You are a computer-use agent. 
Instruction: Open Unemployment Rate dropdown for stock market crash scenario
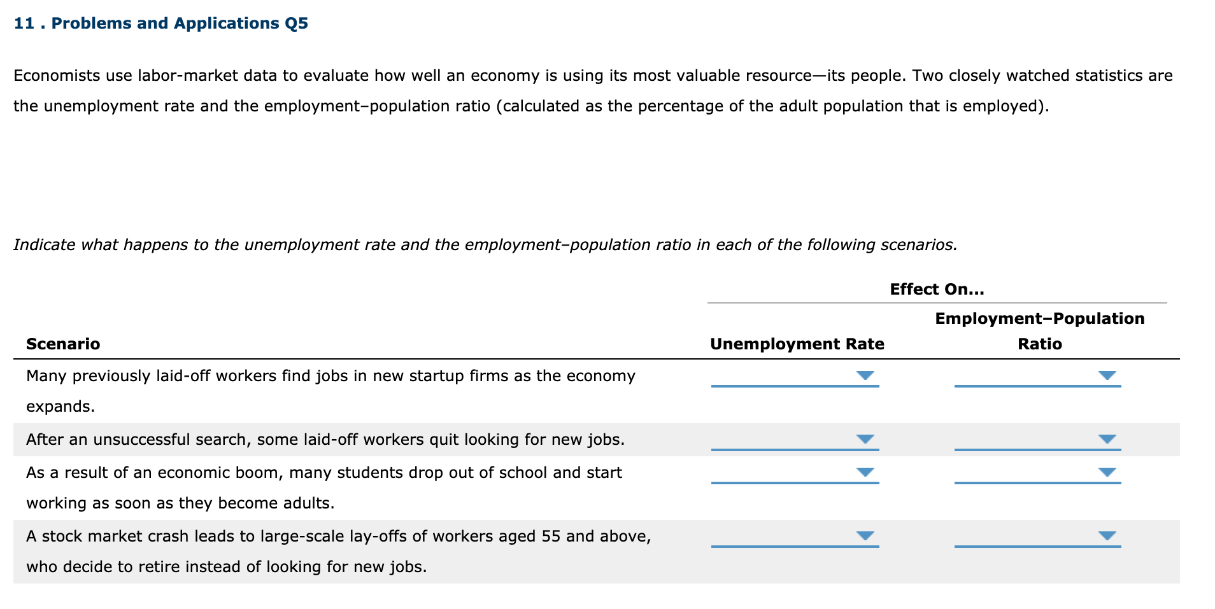(x=865, y=536)
